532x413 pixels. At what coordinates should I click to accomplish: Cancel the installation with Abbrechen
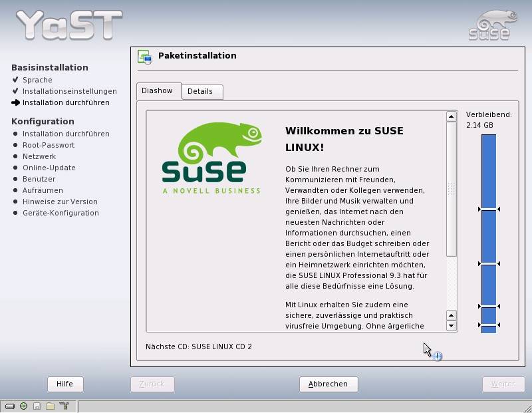click(x=329, y=384)
